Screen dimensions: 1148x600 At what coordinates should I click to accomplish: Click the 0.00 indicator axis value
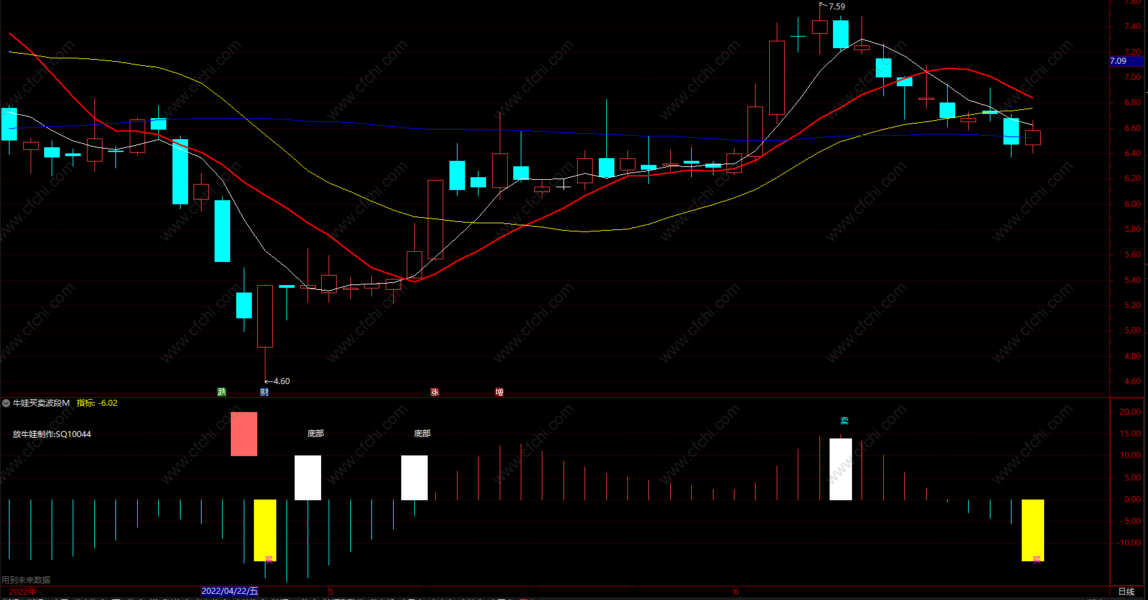[x=1132, y=500]
